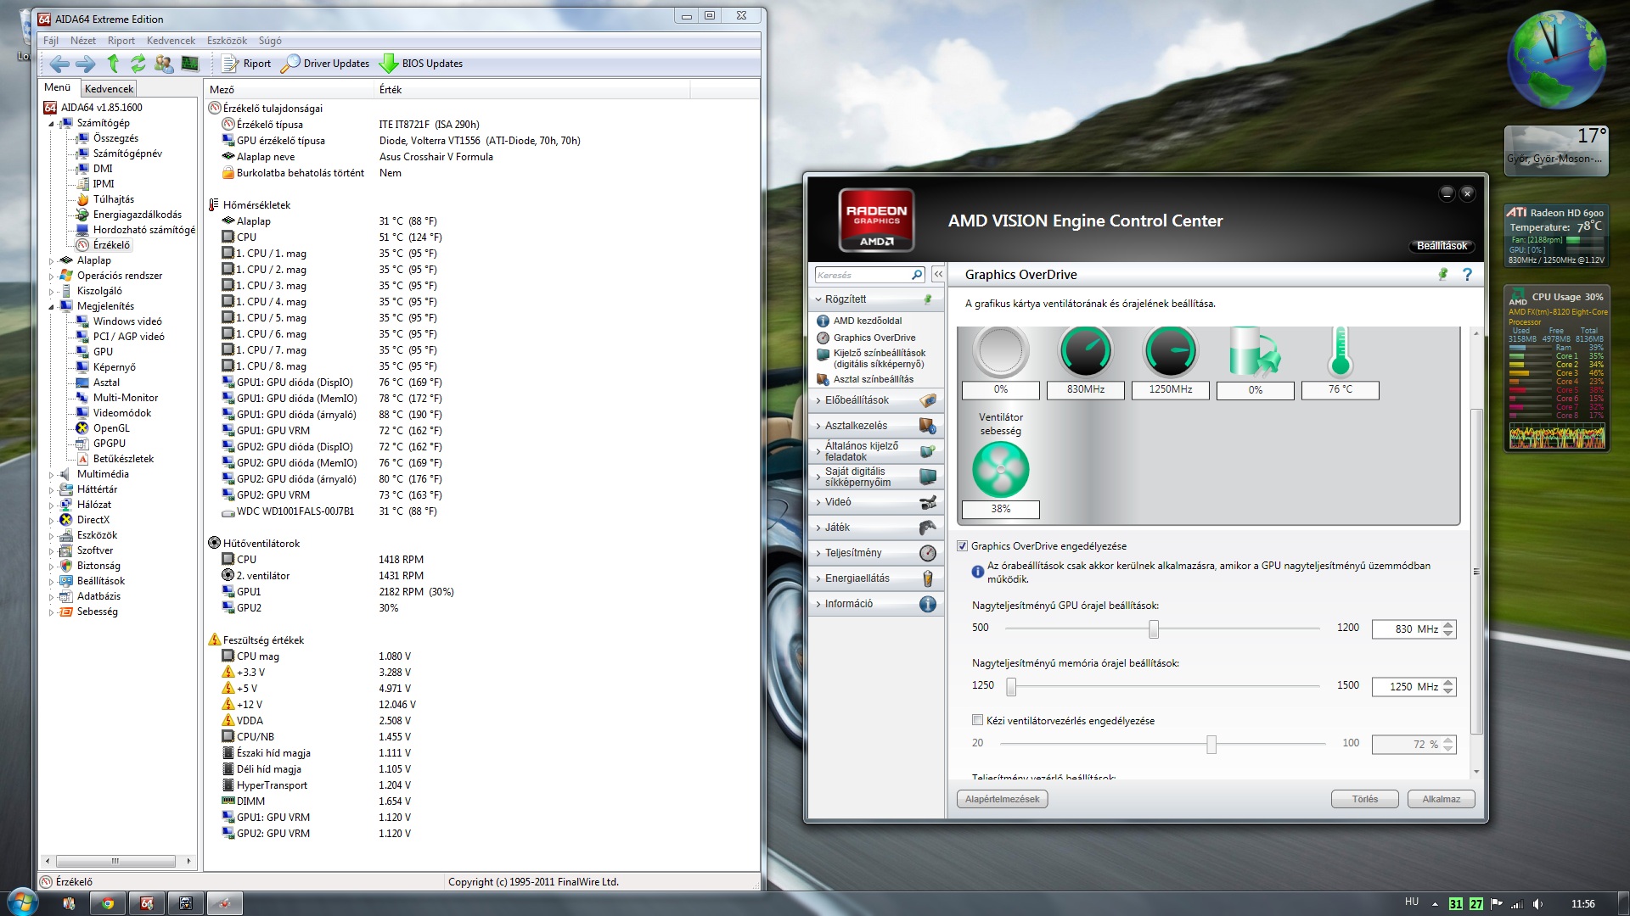Viewport: 1630px width, 916px height.
Task: Click the Alkalmaz button
Action: [1441, 799]
